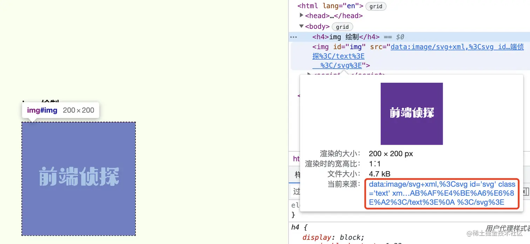Expand the head element in the DOM tree

301,15
